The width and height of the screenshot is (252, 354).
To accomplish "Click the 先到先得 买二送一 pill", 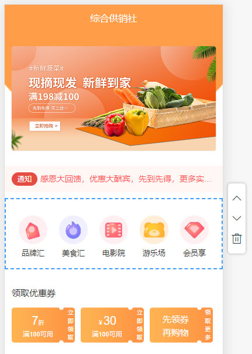I will click(52, 108).
